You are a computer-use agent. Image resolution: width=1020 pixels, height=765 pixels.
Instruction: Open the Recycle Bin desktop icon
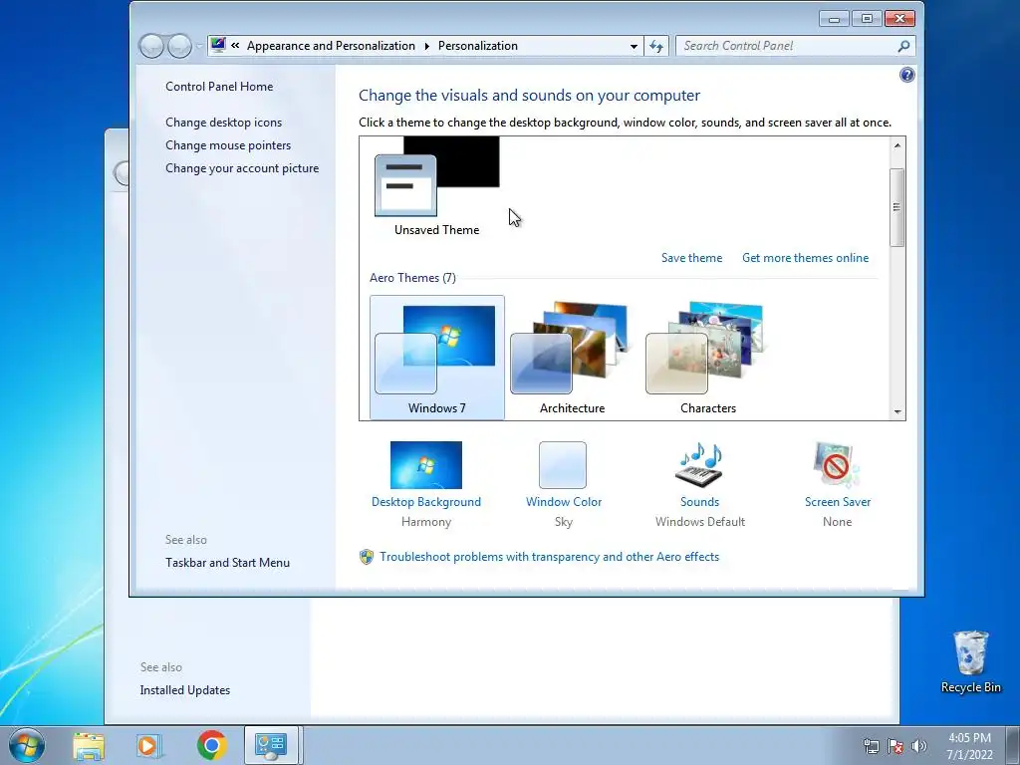[970, 661]
